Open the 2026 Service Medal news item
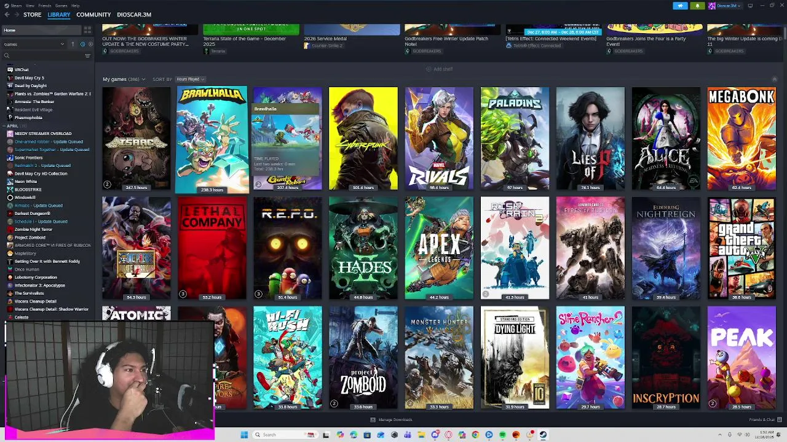The image size is (787, 442). [352, 37]
